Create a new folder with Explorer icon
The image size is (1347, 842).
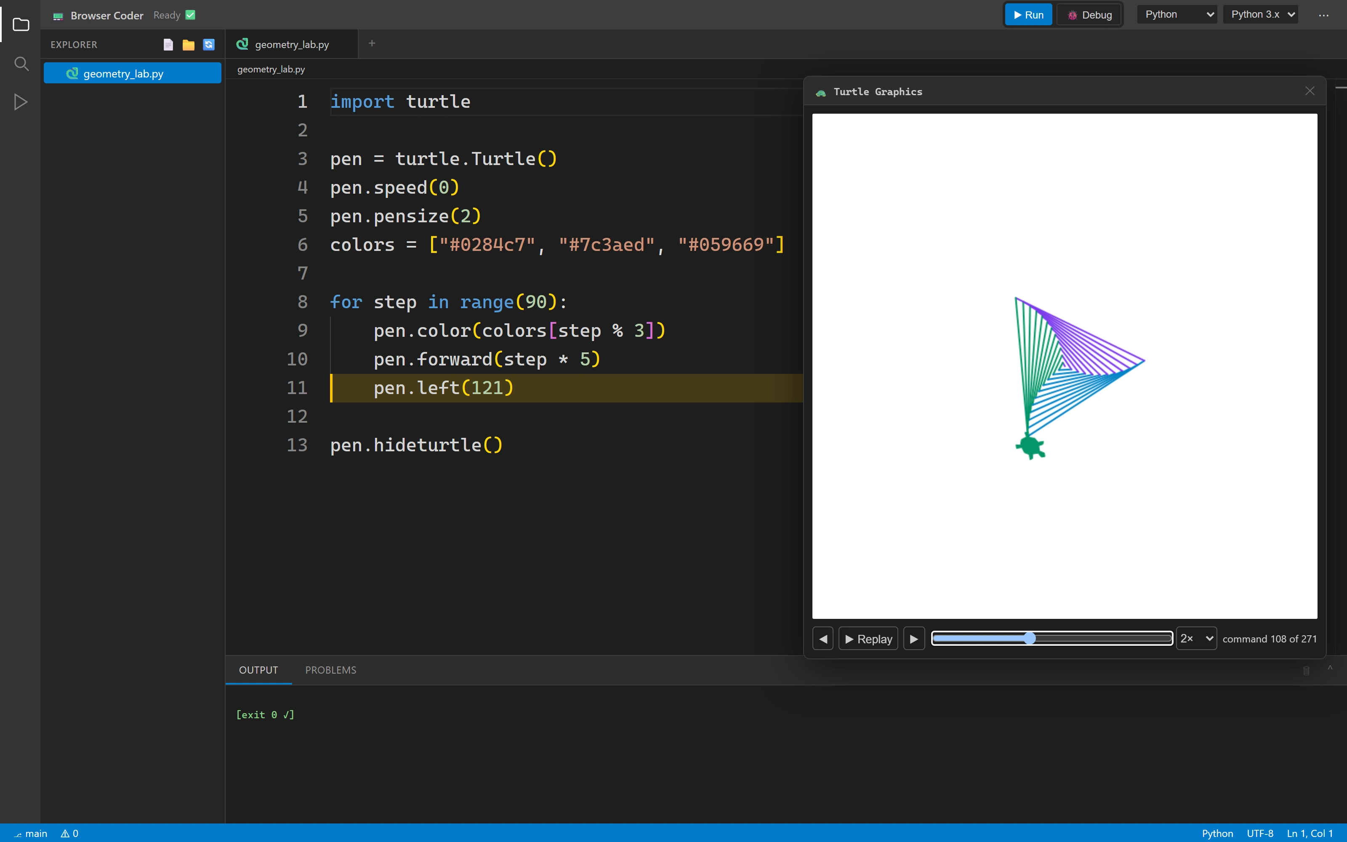tap(188, 45)
